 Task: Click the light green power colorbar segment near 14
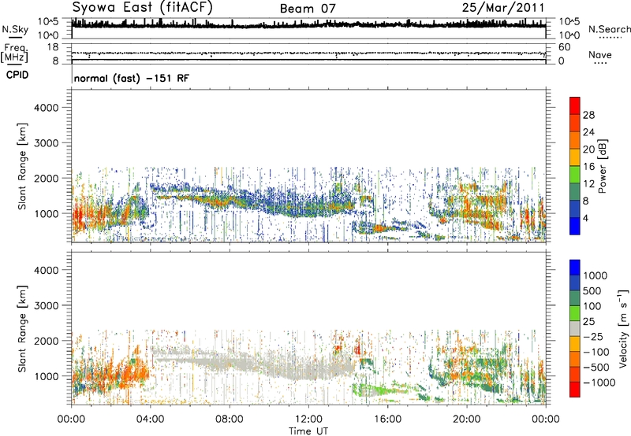tap(575, 174)
